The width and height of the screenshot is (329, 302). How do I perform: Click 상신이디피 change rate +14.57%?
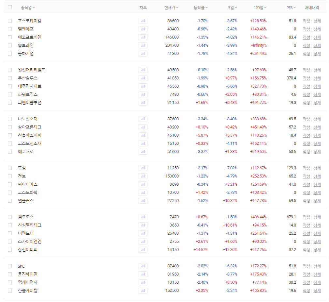pyautogui.click(x=201, y=250)
